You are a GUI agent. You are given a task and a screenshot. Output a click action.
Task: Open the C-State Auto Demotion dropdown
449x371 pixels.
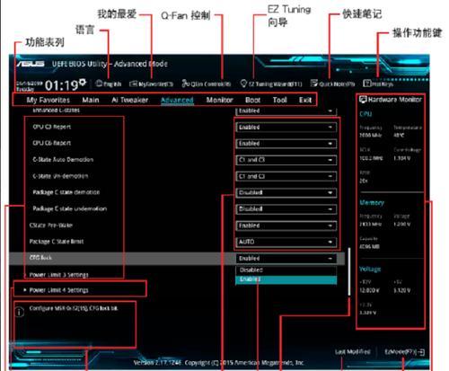286,160
